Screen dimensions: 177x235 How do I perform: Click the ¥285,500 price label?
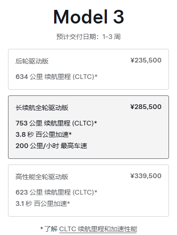tap(146, 107)
